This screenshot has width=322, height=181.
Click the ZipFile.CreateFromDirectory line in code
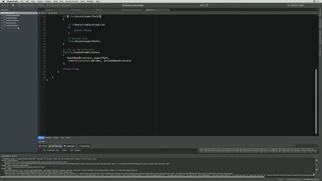81,52
